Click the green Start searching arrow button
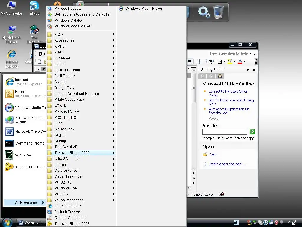 click(x=252, y=132)
